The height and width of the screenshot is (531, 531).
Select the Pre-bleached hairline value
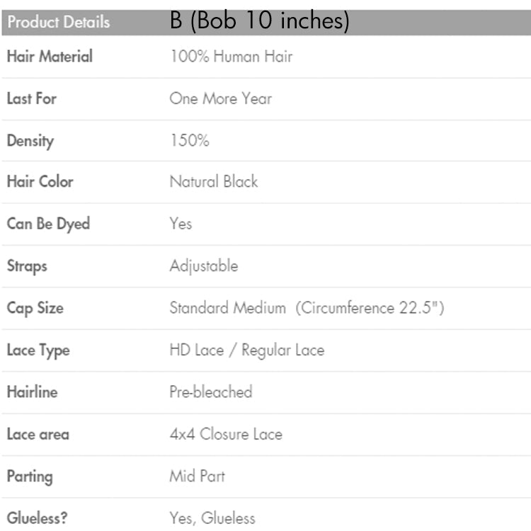click(x=210, y=392)
